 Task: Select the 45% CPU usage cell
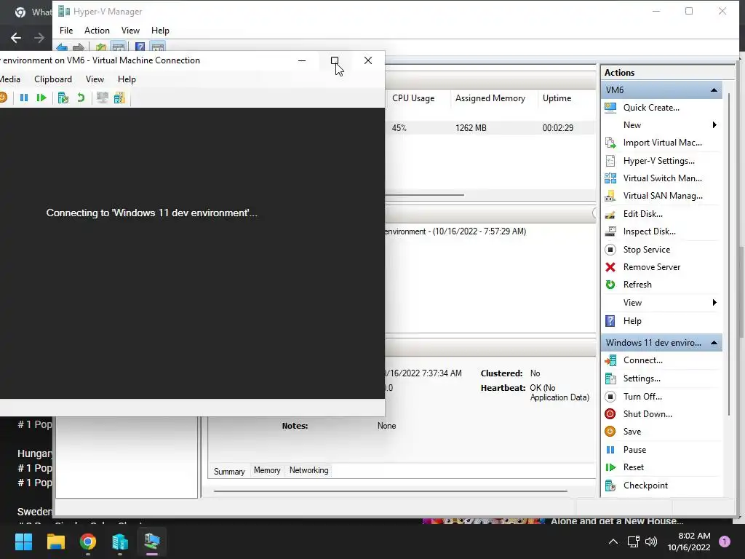(399, 128)
